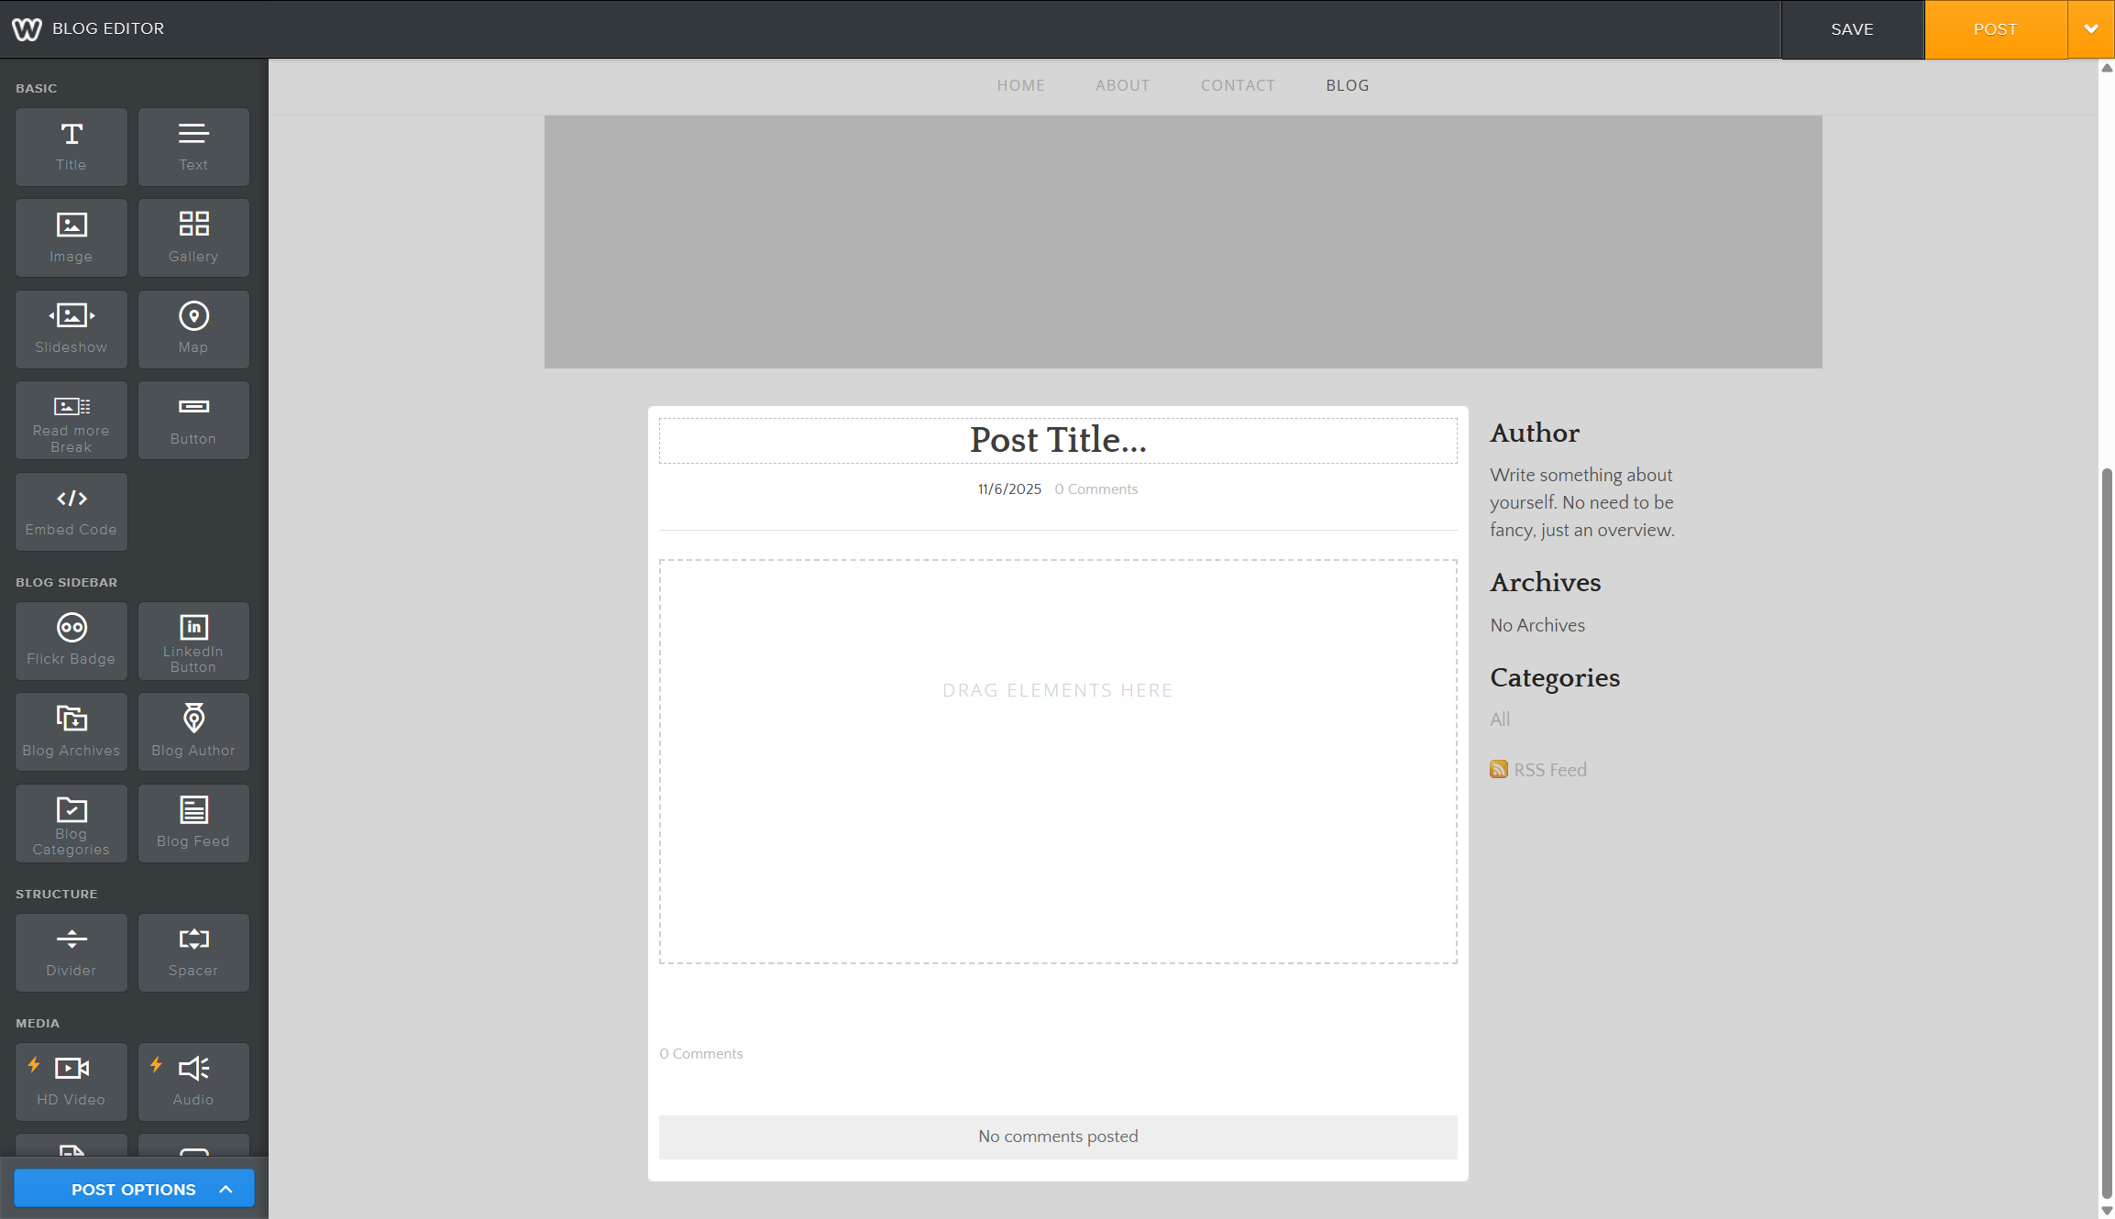This screenshot has width=2115, height=1219.
Task: Open the CONTACT page tab
Action: tap(1238, 85)
